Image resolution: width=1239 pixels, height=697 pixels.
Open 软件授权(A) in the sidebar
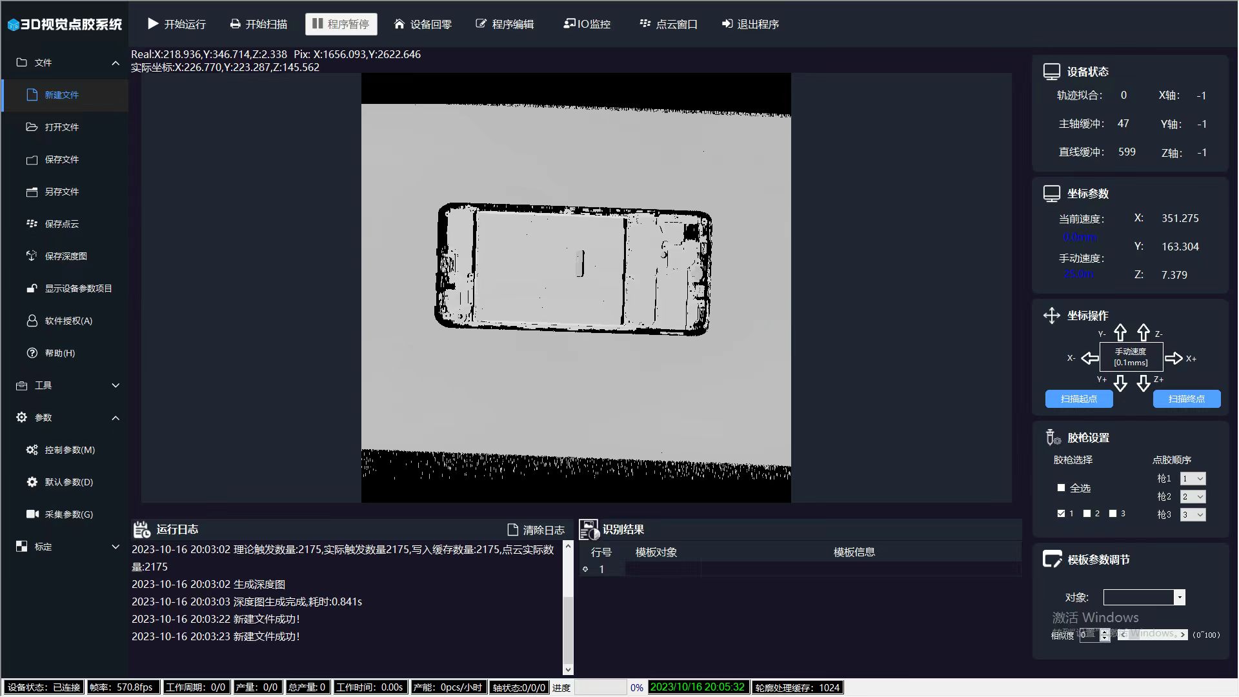68,321
